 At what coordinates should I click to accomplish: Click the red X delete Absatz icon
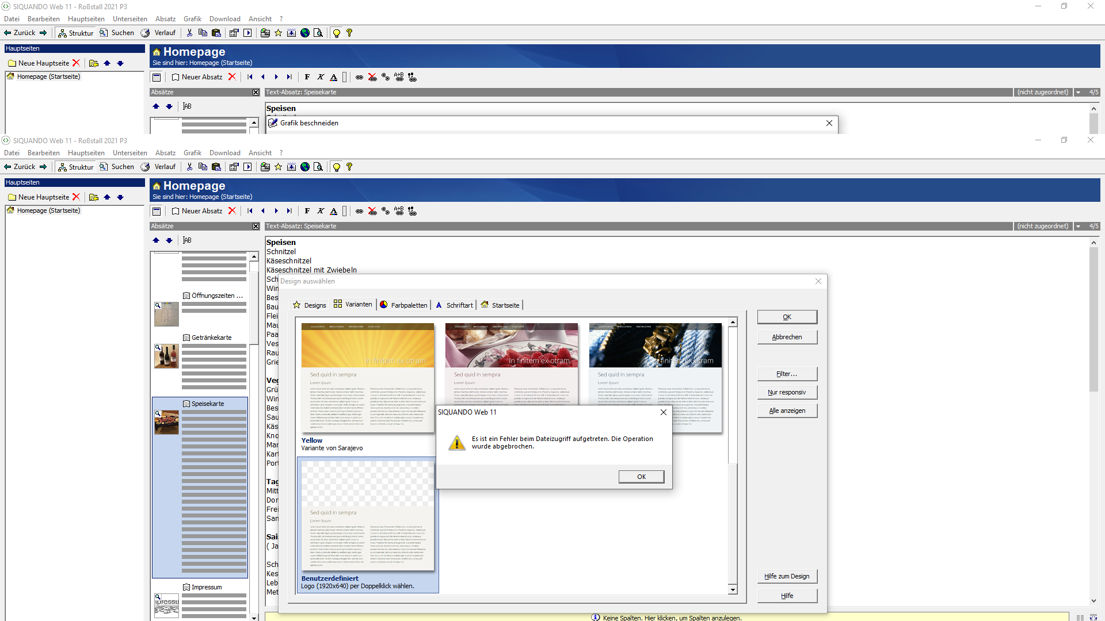(x=232, y=211)
